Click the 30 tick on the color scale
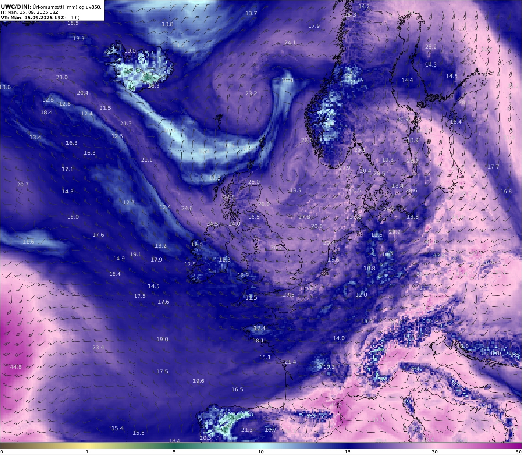 click(435, 452)
